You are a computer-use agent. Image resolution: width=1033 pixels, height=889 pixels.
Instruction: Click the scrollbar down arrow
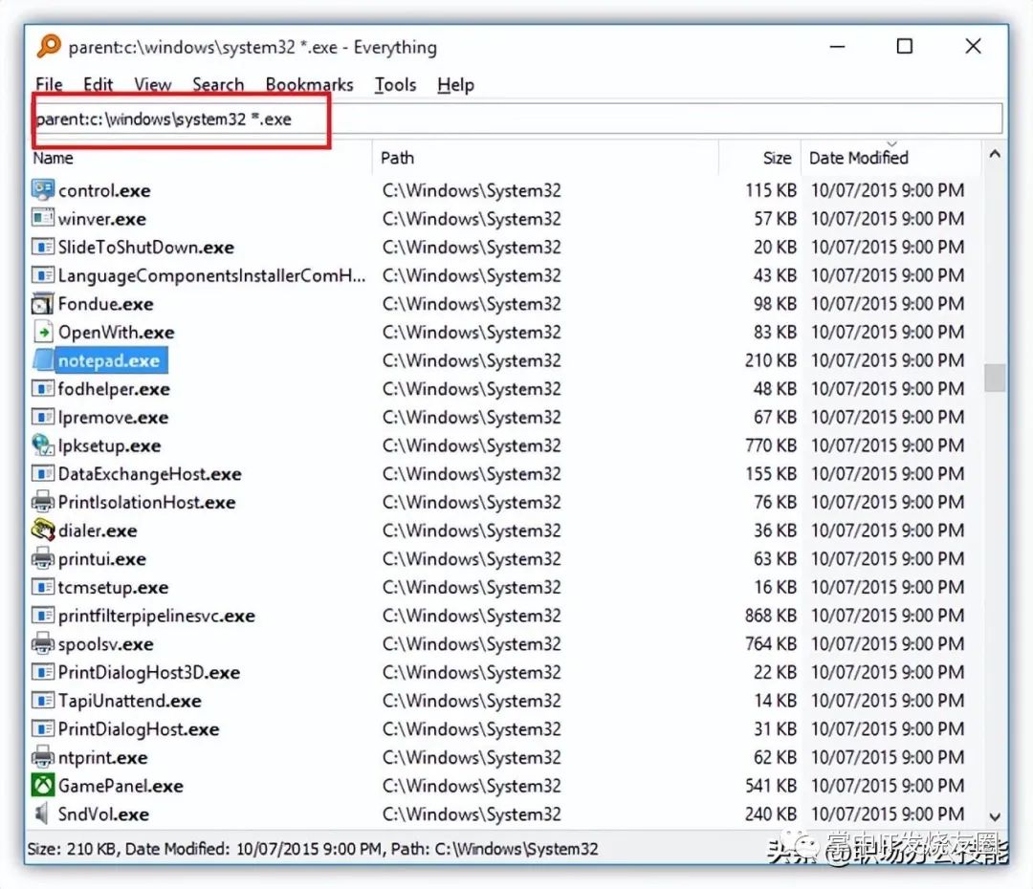pos(995,816)
